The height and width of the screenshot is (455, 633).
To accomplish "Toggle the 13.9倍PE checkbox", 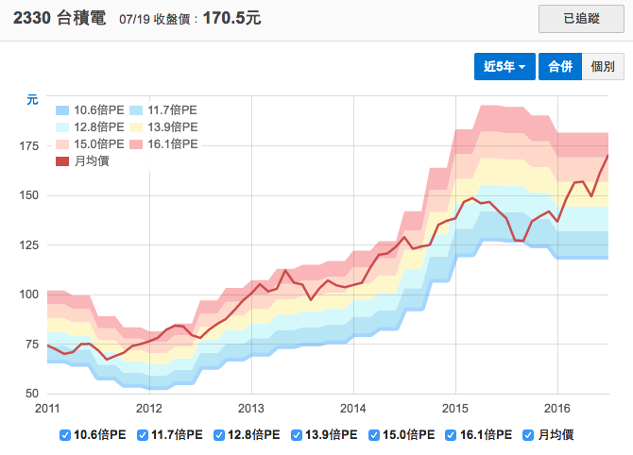I will (299, 435).
